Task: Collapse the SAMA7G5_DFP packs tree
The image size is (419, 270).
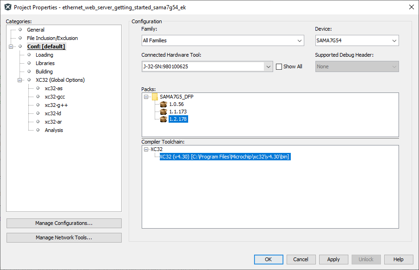Action: click(146, 97)
